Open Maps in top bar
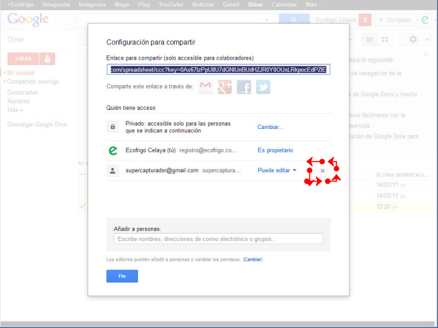This screenshot has height=328, width=438. click(122, 5)
